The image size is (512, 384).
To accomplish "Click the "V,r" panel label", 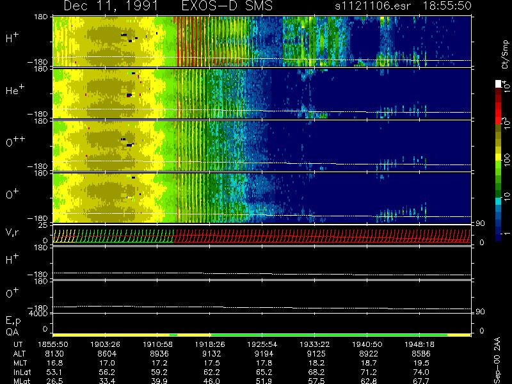I will click(x=12, y=233).
